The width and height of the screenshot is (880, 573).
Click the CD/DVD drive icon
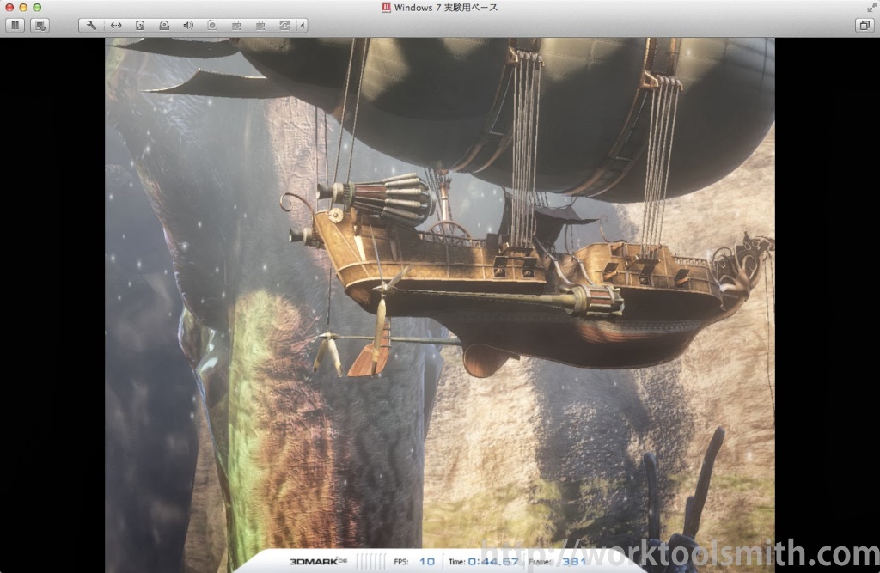tap(164, 25)
